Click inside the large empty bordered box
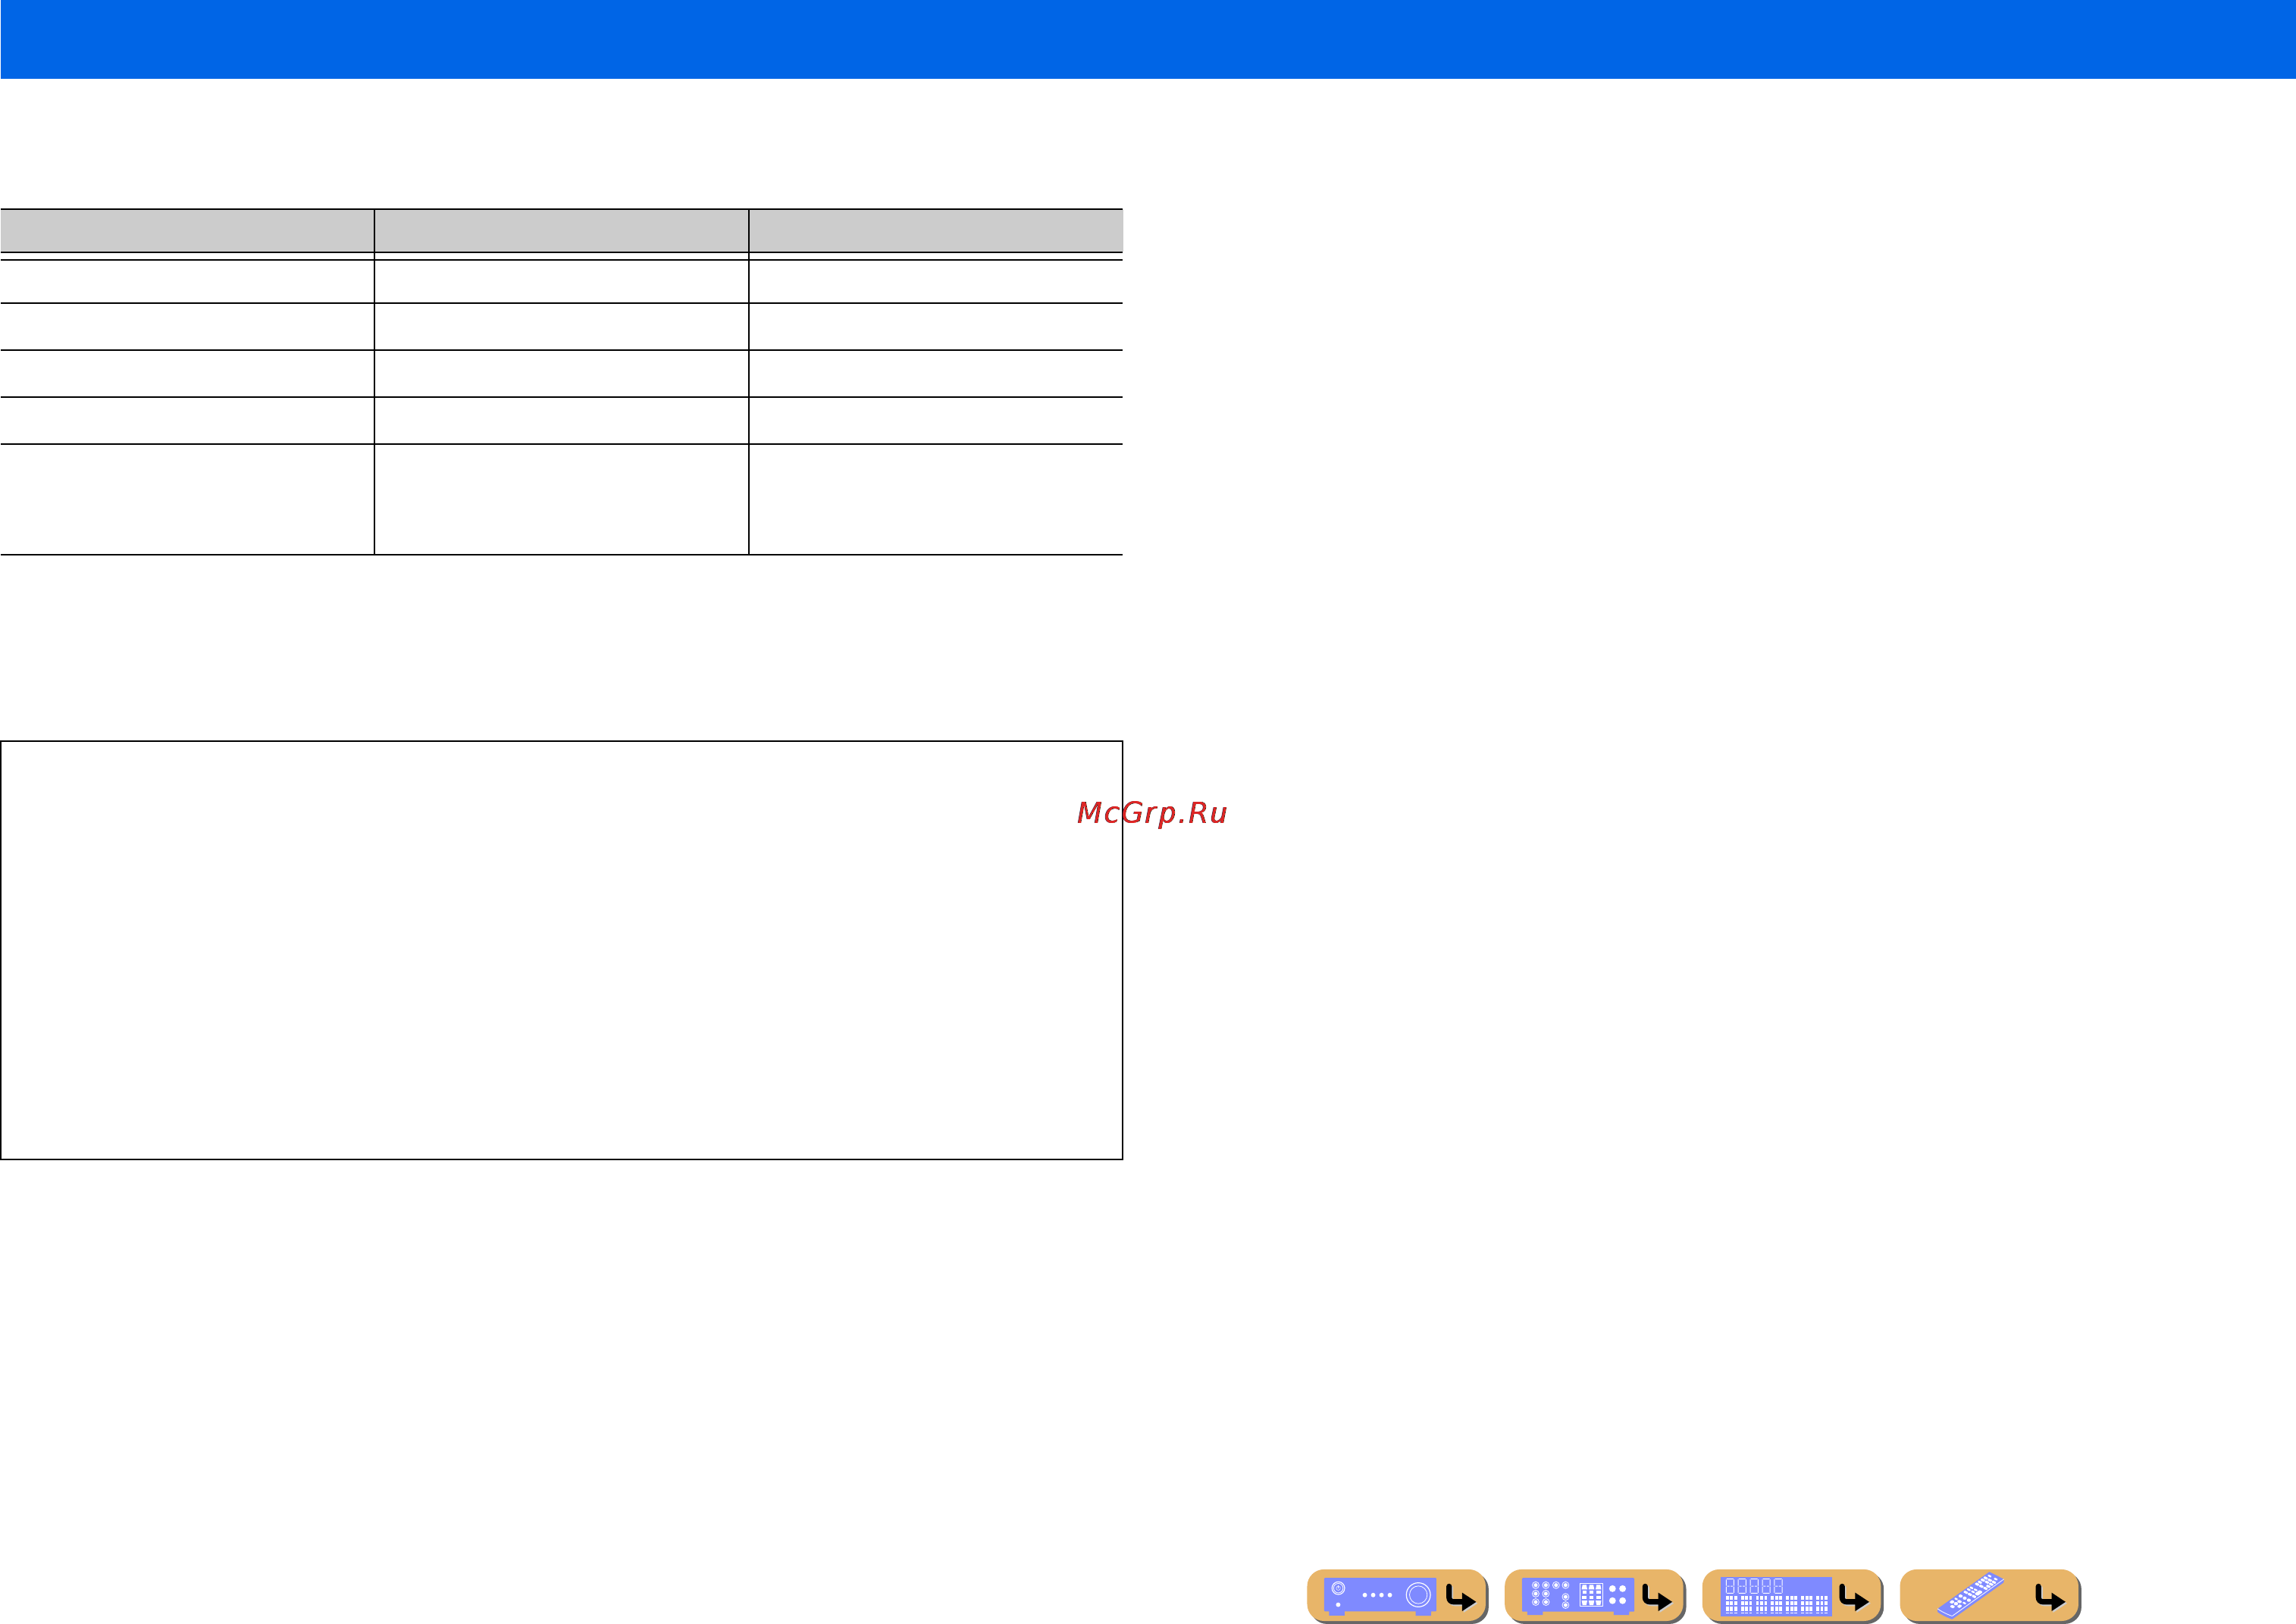This screenshot has width=2296, height=1624. tap(561, 950)
